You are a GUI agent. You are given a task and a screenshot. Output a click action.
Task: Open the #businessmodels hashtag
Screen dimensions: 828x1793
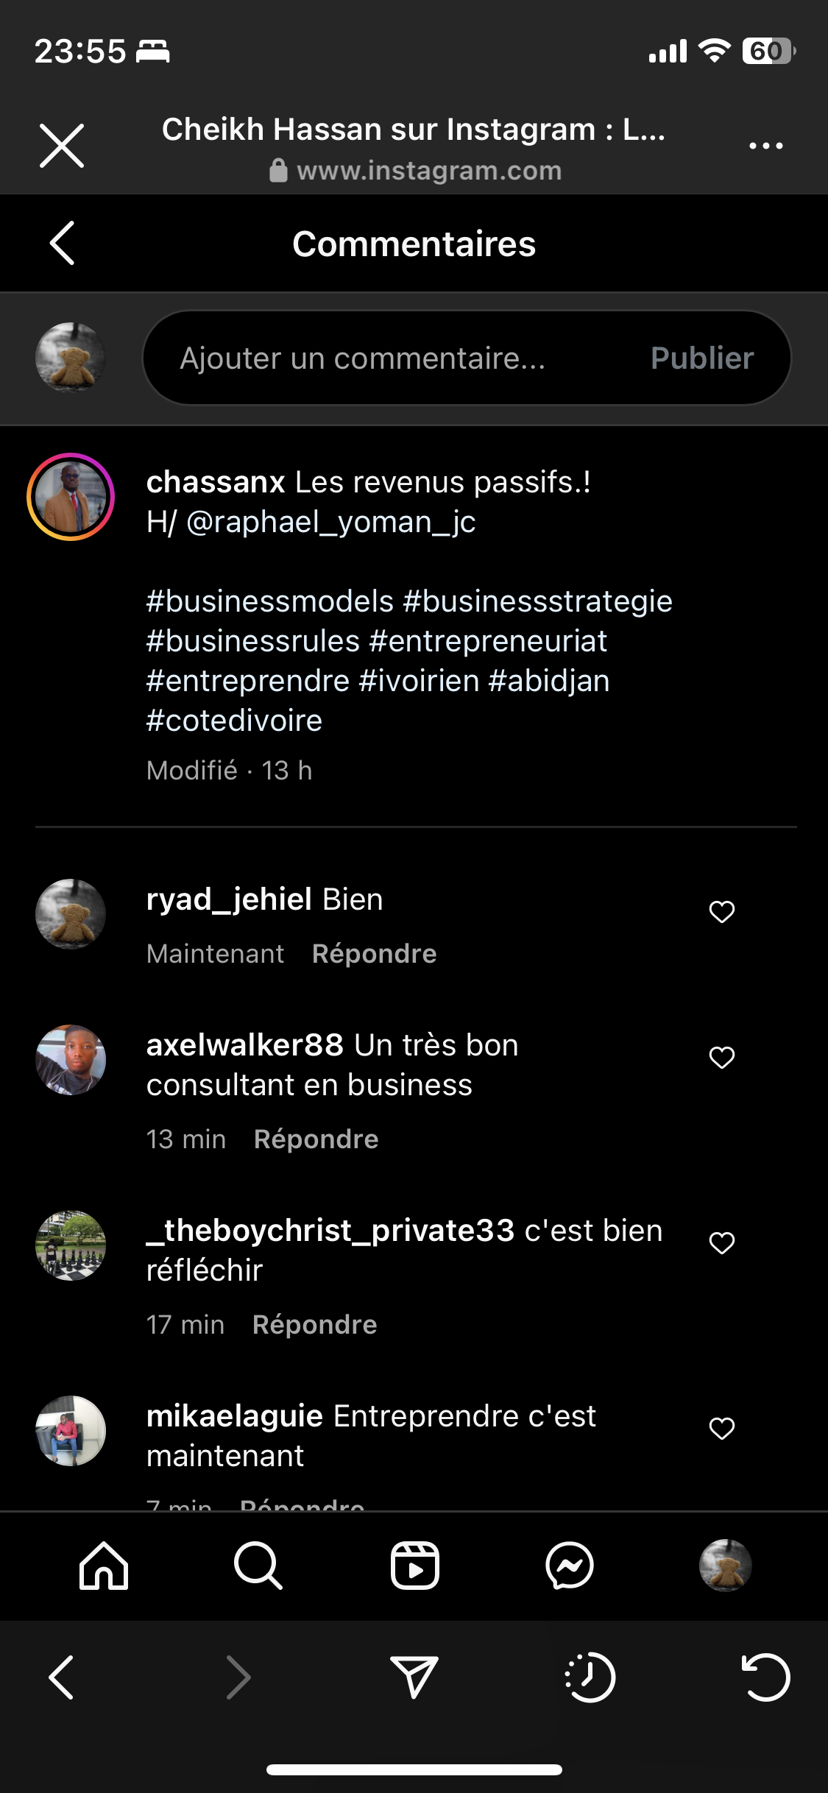(x=270, y=601)
